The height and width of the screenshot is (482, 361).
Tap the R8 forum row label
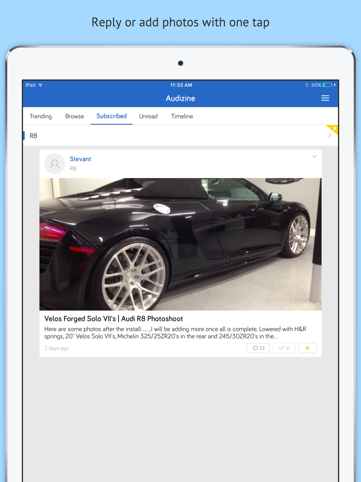[x=33, y=136]
